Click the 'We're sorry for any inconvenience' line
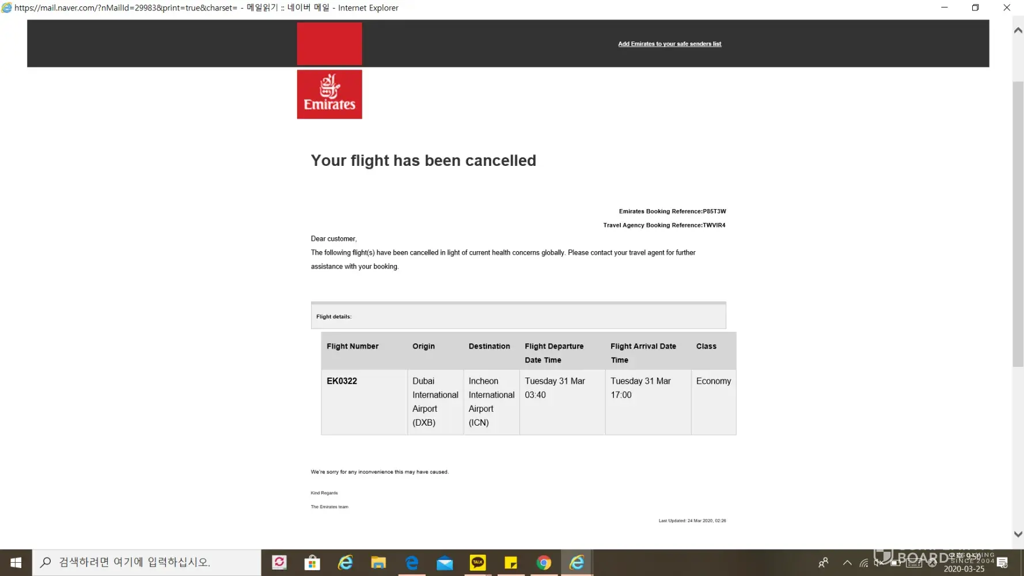 point(380,472)
